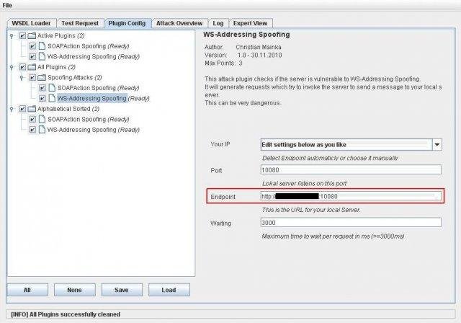Click document icon of SOAPAction Spoofing in Spoofing Attacks
Viewport: 461px width, 323px height.
pos(52,88)
